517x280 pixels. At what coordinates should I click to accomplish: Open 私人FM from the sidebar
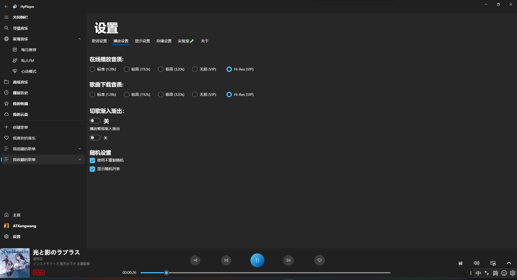coord(28,60)
